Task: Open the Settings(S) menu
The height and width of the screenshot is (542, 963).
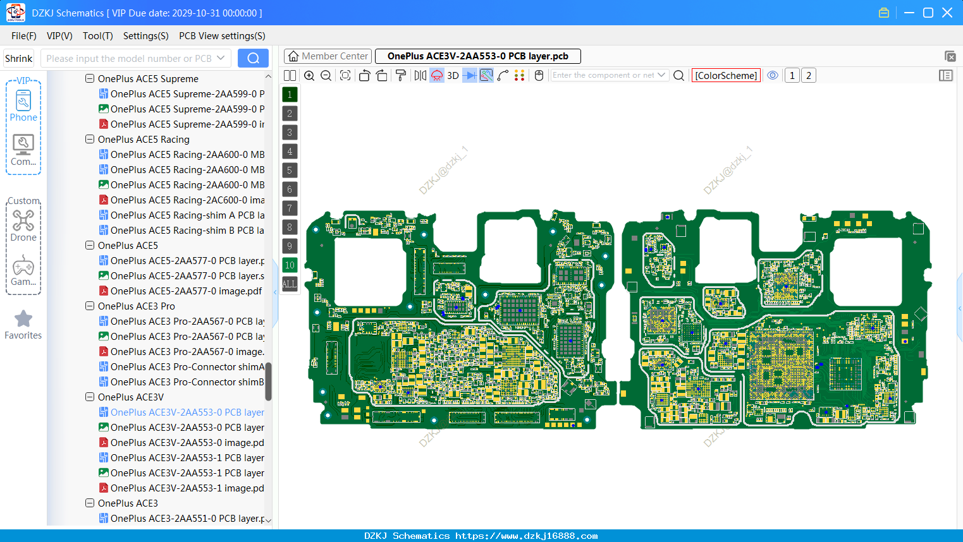Action: pyautogui.click(x=146, y=36)
